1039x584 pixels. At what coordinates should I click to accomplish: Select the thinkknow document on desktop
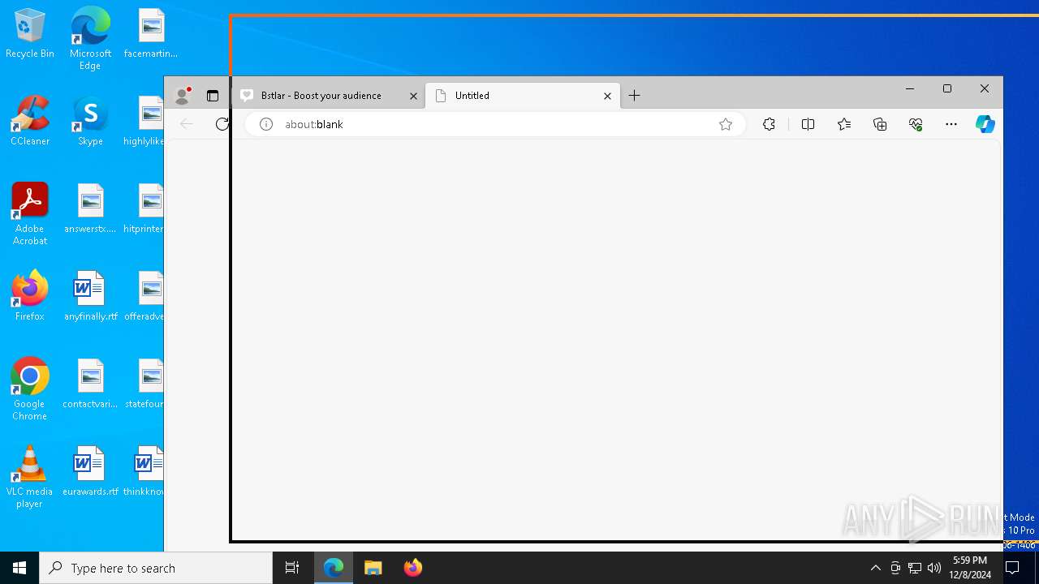tap(144, 472)
